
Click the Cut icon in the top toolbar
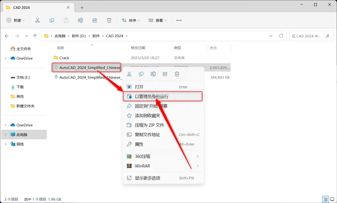[x=37, y=20]
